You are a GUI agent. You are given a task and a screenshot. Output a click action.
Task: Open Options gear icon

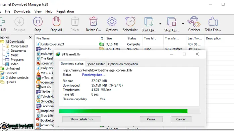click(x=112, y=22)
